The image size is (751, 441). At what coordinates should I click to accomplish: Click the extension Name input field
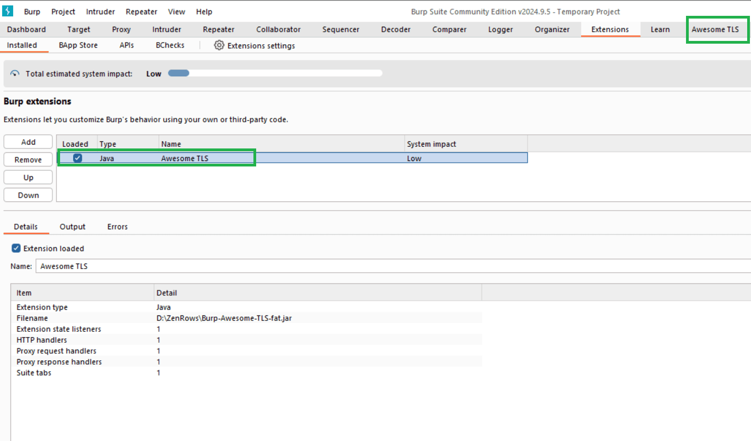393,266
